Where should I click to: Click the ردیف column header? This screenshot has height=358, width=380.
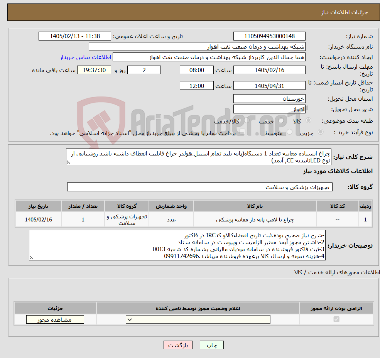coord(365,206)
